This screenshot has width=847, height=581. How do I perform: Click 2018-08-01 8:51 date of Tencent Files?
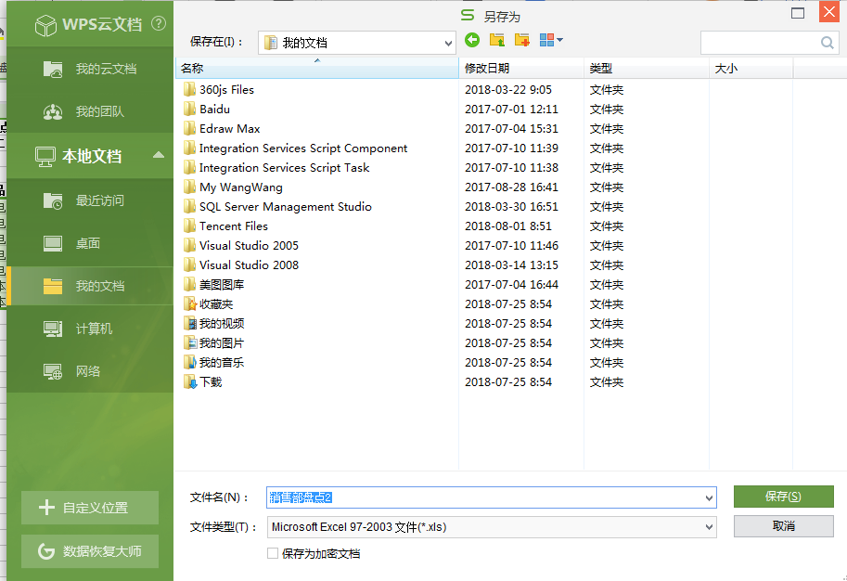pyautogui.click(x=507, y=226)
